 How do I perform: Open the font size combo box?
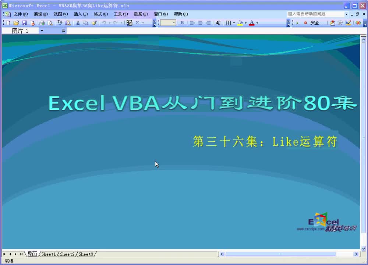coord(168,23)
